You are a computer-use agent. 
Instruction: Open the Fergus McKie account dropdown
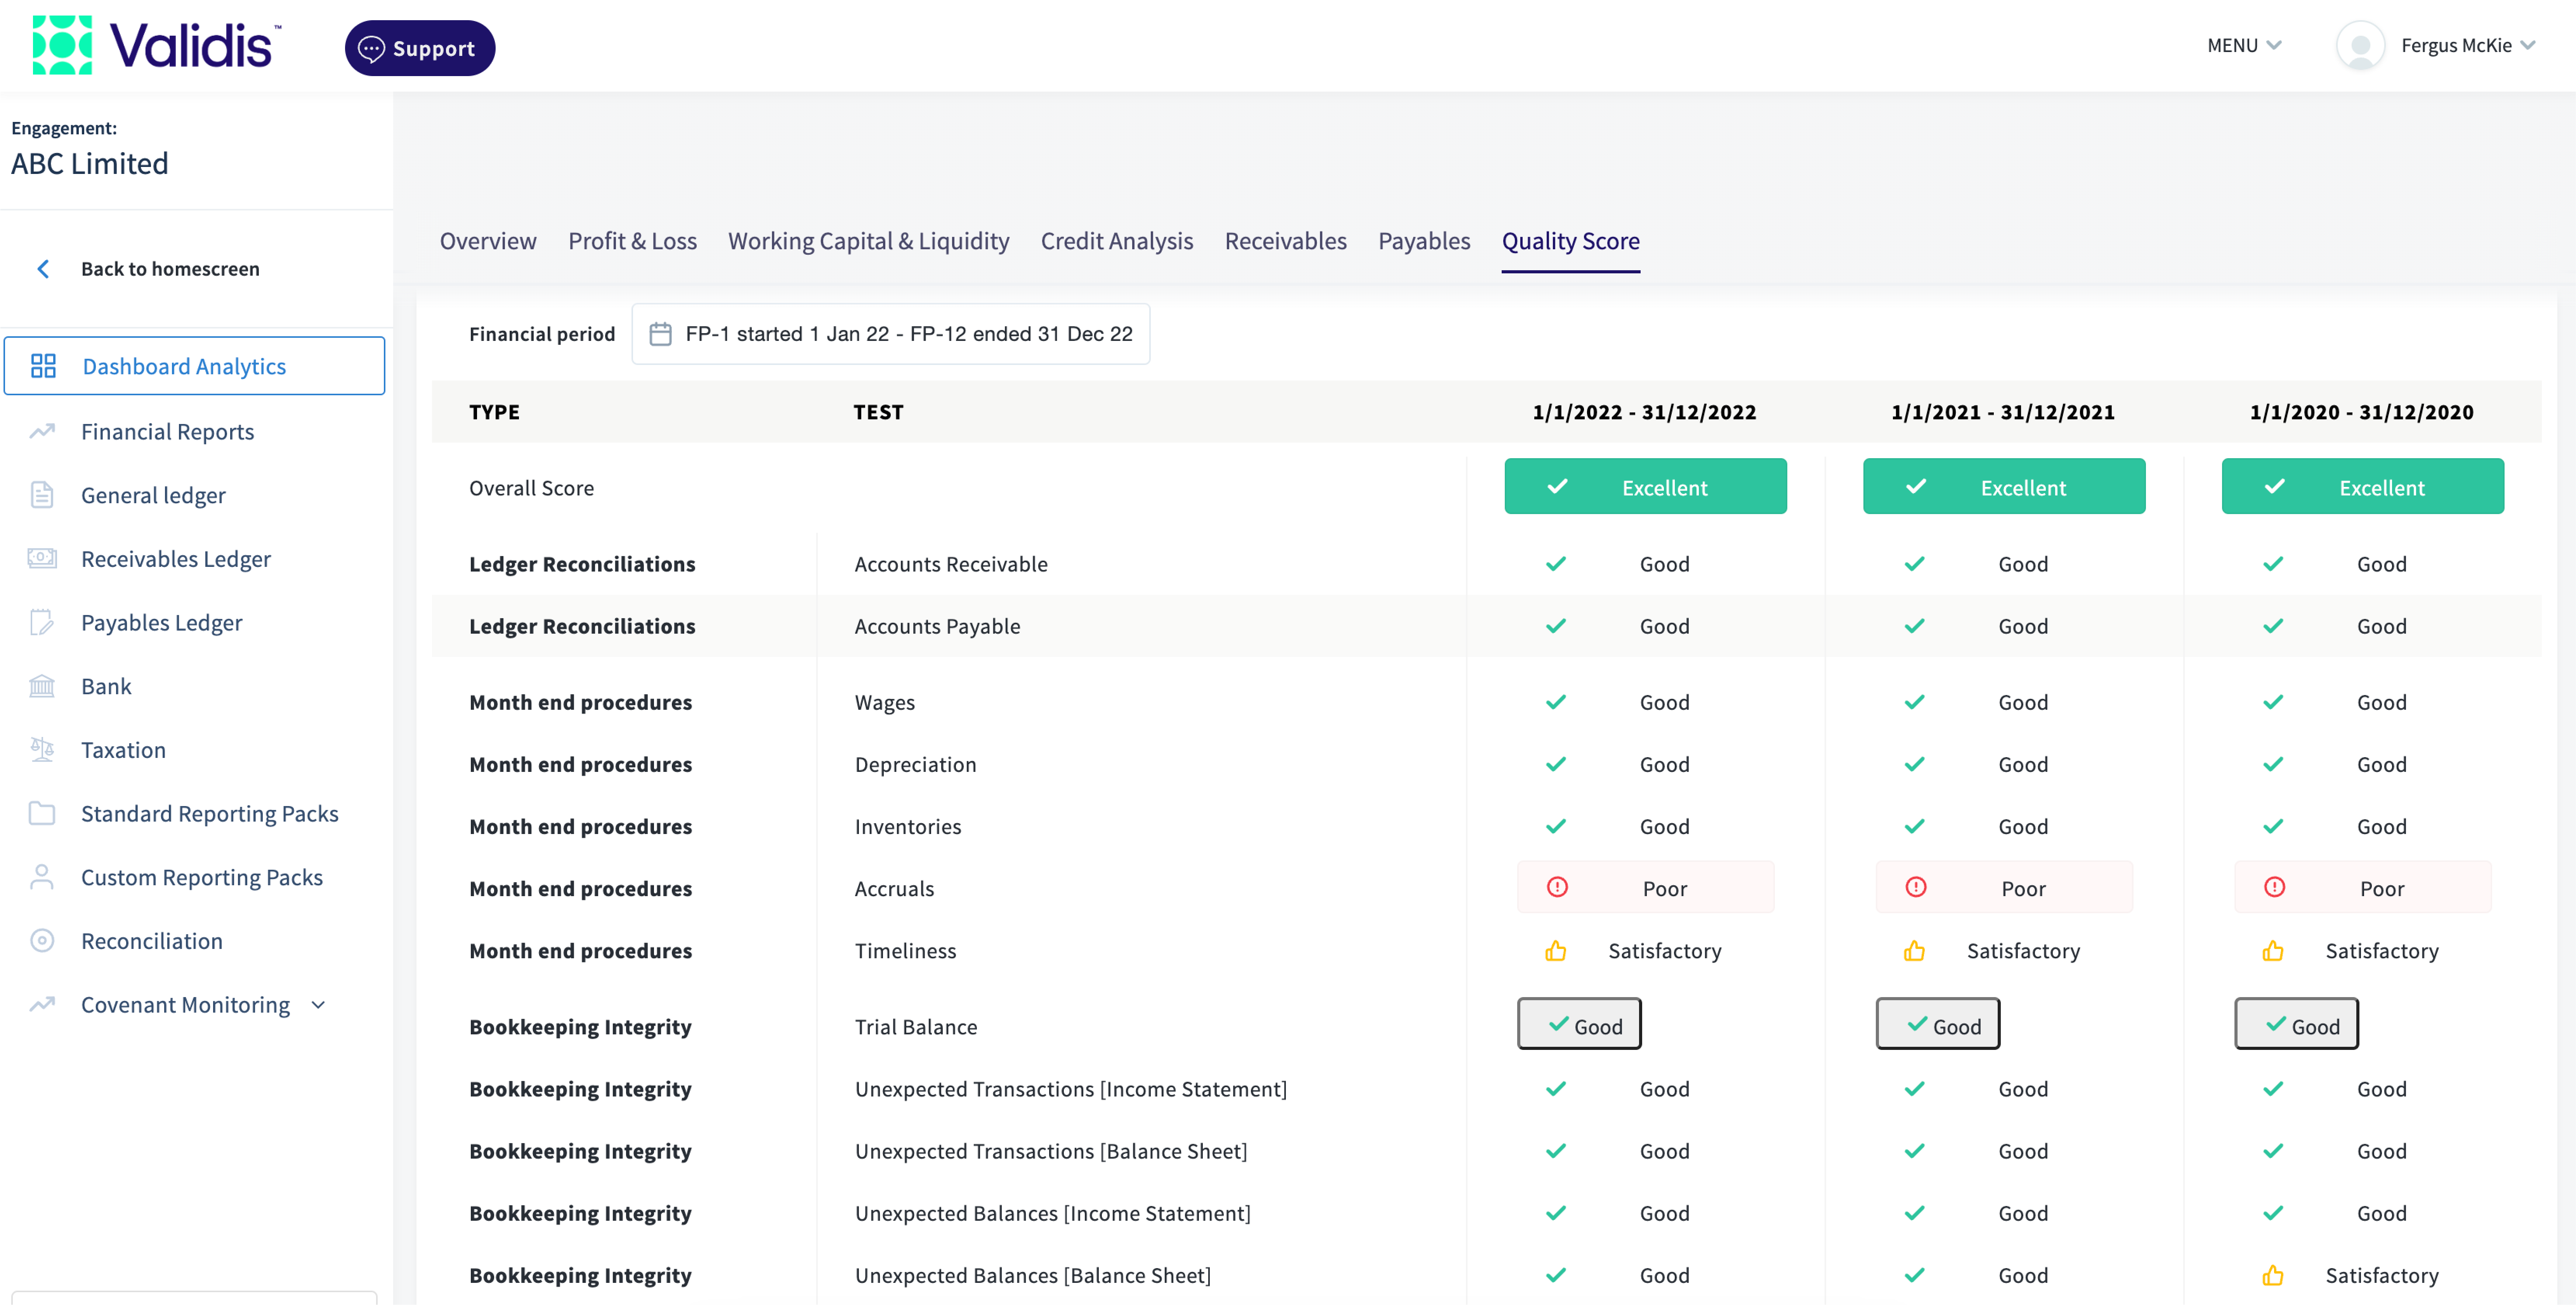click(x=2468, y=45)
